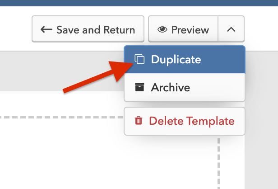Click the overlapping squares Duplicate icon
The width and height of the screenshot is (278, 189).
tap(139, 59)
